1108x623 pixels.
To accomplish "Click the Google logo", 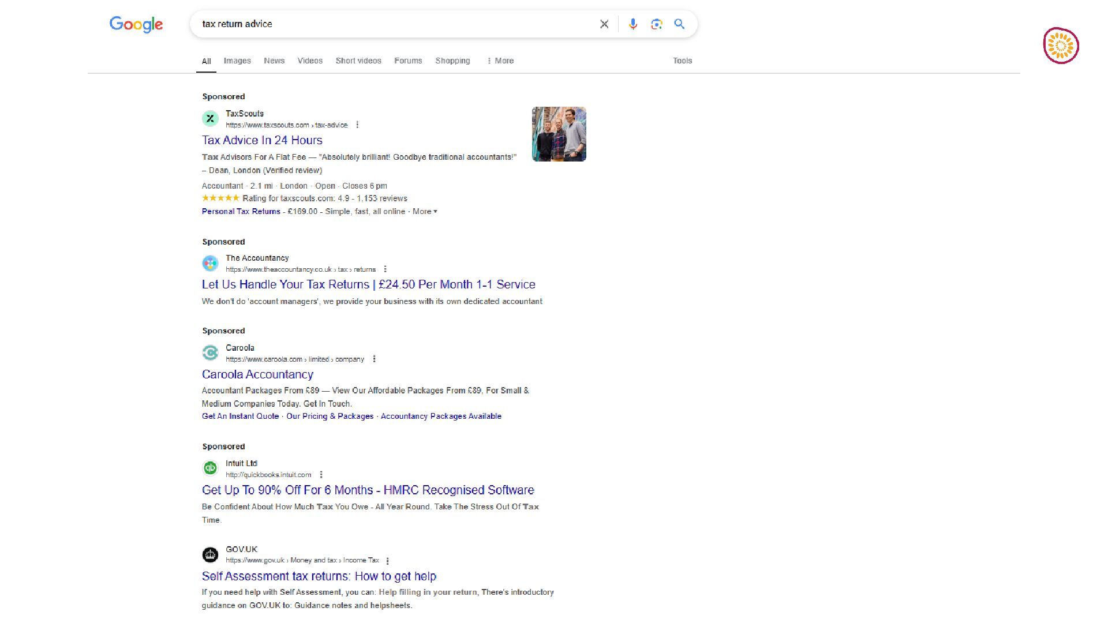I will [136, 24].
